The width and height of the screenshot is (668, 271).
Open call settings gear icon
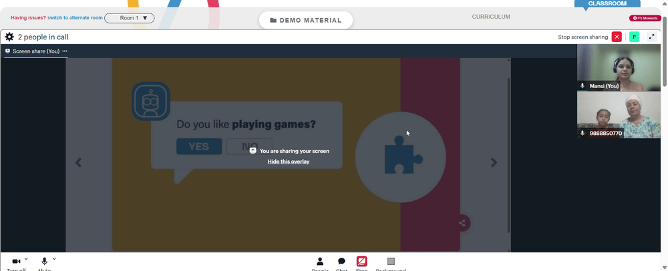[x=9, y=37]
